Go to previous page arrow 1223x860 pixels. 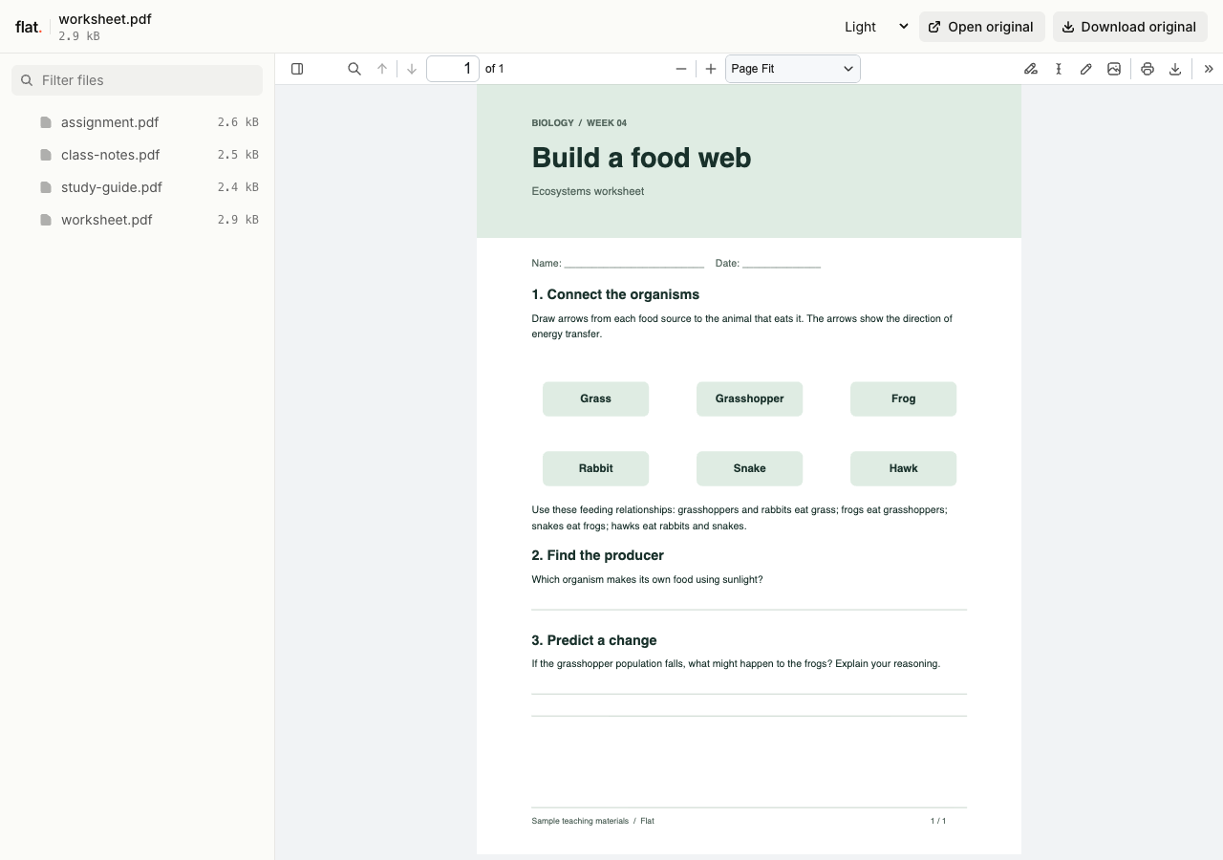pos(382,69)
